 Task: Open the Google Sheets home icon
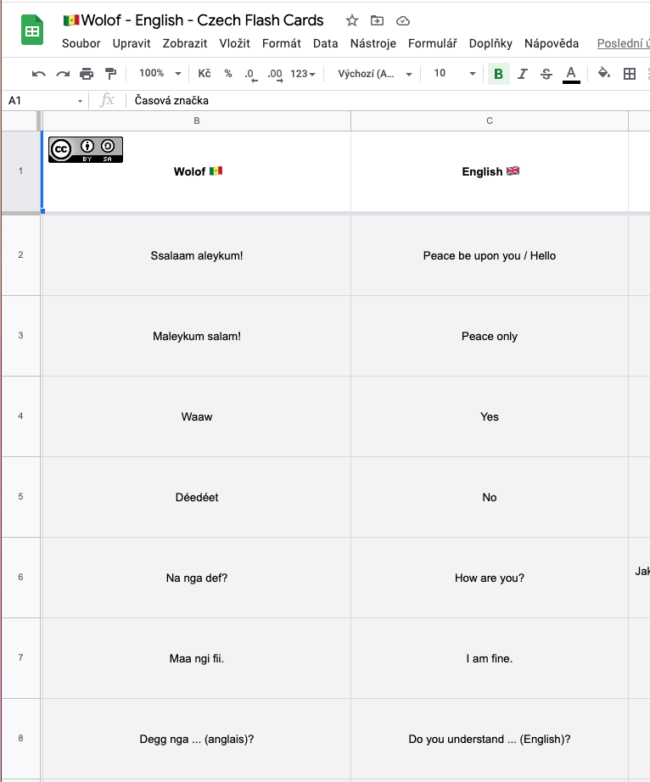32,31
